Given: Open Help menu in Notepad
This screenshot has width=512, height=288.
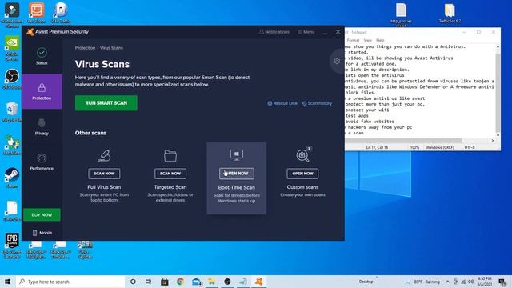Looking at the screenshot, I should click(380, 40).
